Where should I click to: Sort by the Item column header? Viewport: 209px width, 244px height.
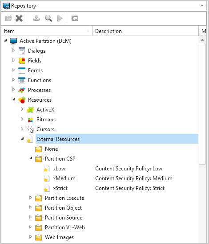click(47, 31)
